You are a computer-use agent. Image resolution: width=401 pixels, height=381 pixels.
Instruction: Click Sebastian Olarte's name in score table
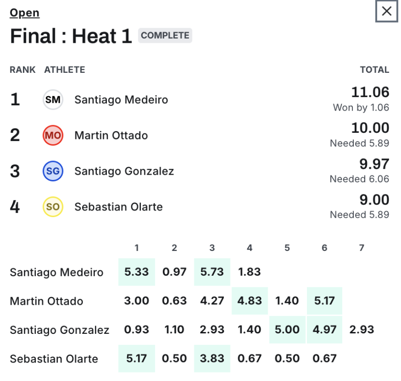pyautogui.click(x=54, y=359)
